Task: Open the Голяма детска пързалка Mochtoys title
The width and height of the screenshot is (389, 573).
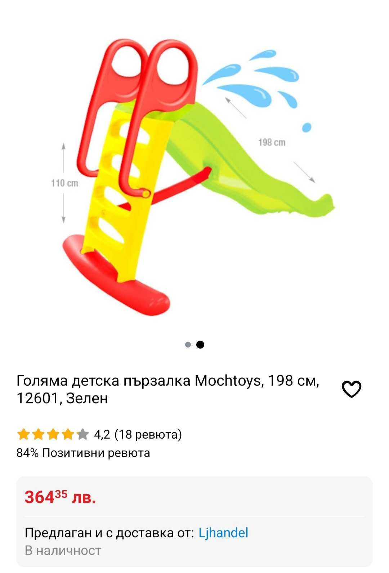Action: 168,389
